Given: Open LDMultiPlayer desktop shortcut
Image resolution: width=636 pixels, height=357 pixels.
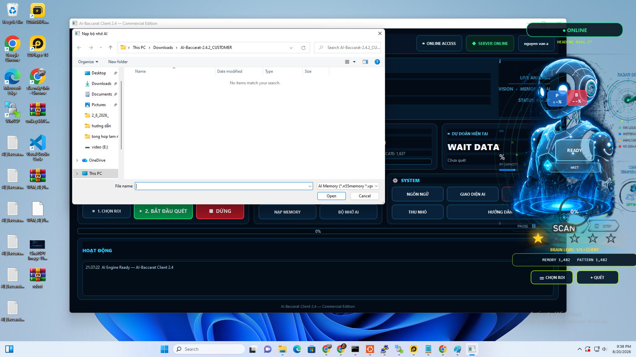Looking at the screenshot, I should tap(38, 13).
